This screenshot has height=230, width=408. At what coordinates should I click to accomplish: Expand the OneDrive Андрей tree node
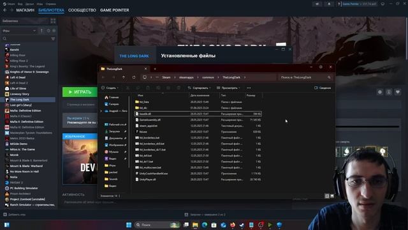[x=101, y=111]
